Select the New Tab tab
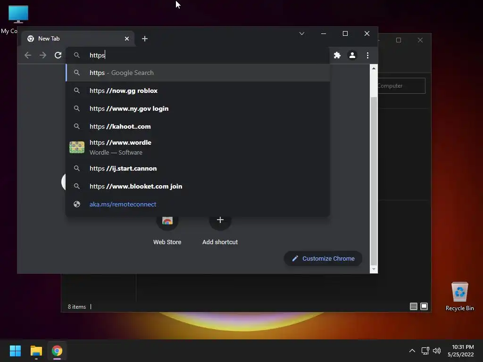The image size is (483, 362). point(78,39)
